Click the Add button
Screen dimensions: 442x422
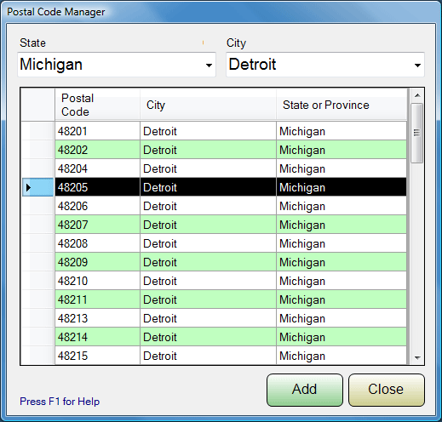(x=305, y=390)
